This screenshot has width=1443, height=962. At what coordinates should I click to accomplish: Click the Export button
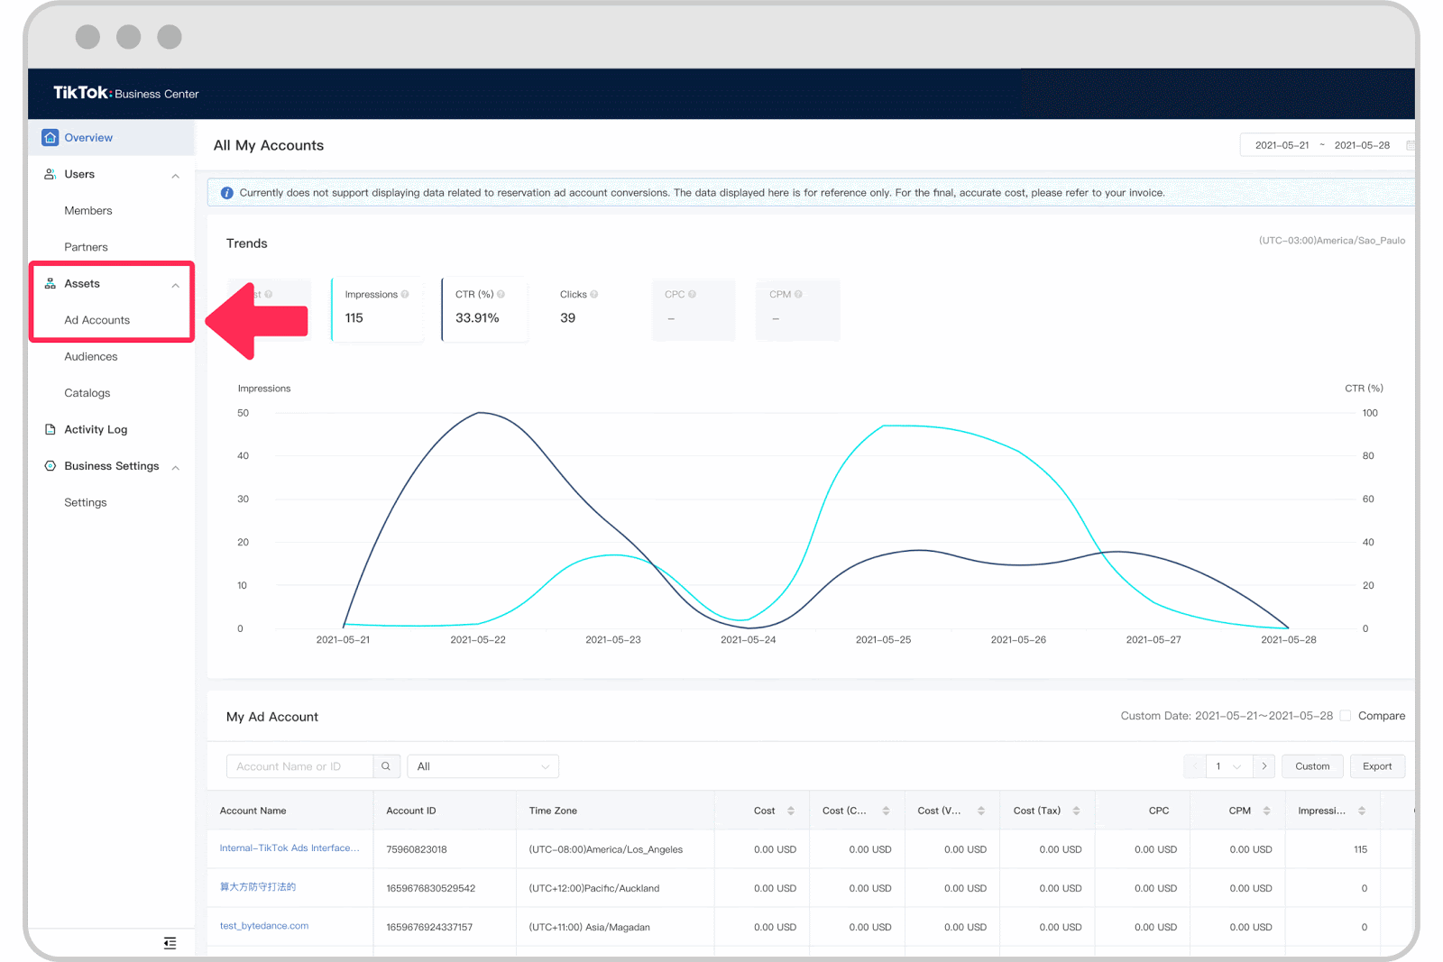[x=1377, y=766]
